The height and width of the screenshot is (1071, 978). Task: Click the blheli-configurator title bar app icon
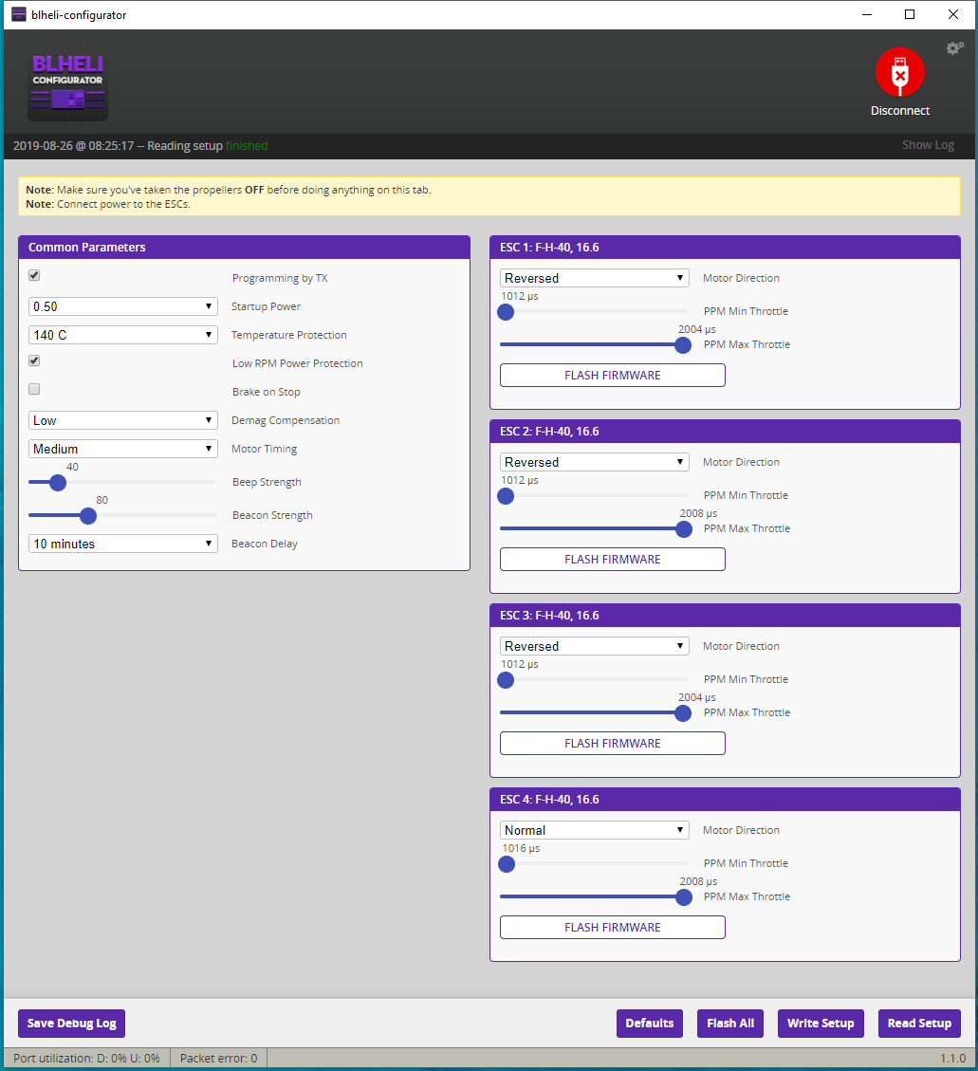tap(19, 14)
